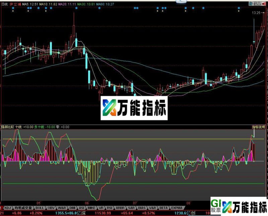Show the MIKE indicator tab
This screenshot has height=216, width=268.
(91, 208)
